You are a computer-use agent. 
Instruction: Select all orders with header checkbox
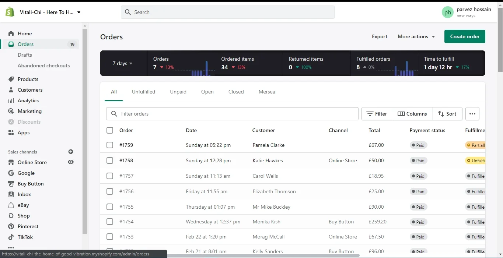[x=110, y=130]
